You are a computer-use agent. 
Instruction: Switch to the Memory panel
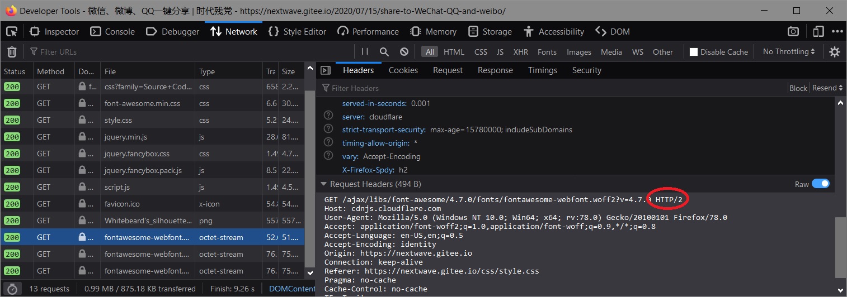[x=433, y=31]
